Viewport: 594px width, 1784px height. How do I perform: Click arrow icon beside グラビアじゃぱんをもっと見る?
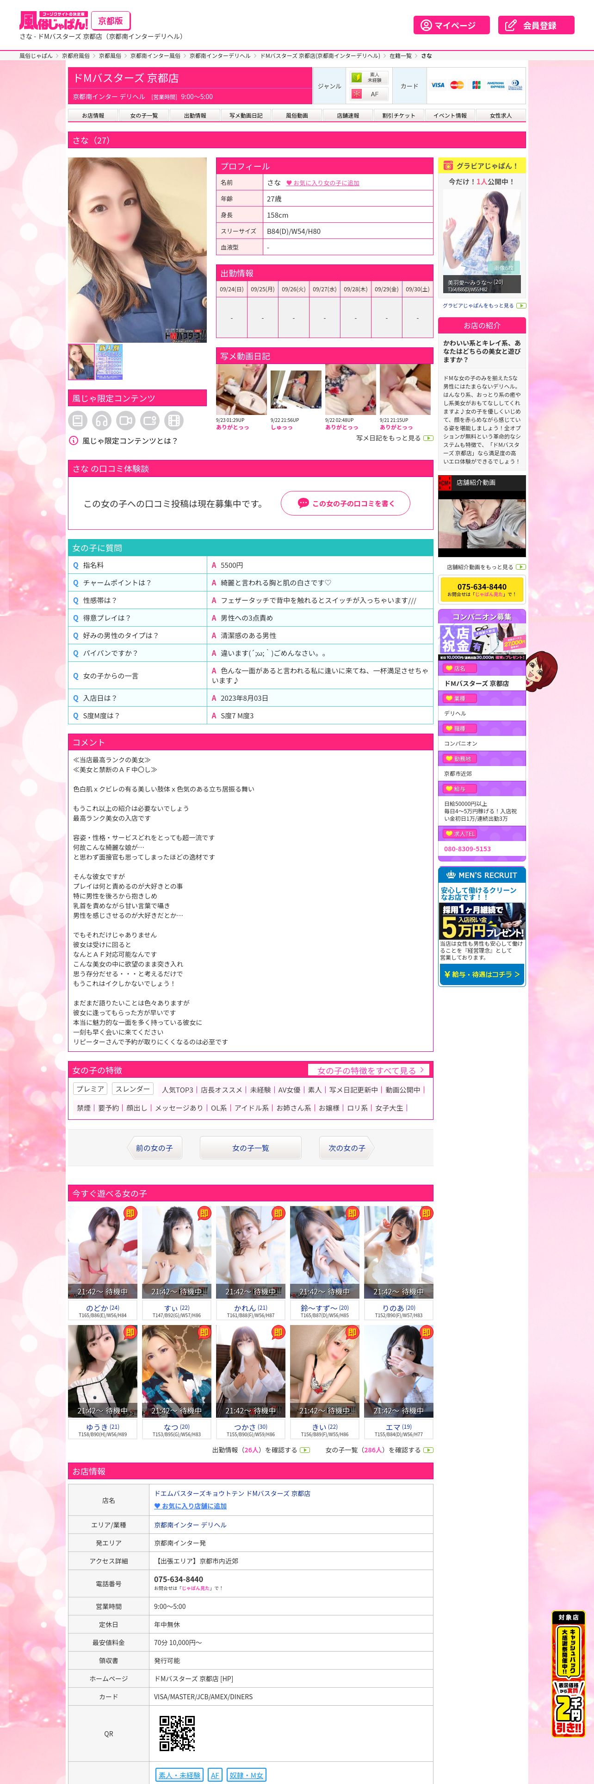521,305
